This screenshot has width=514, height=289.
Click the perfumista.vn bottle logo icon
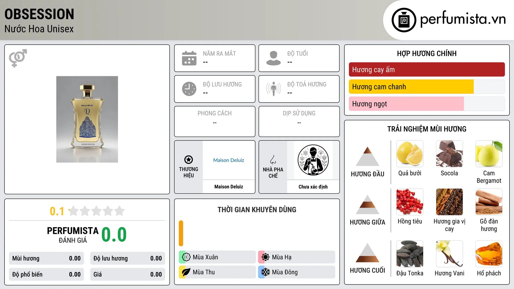tap(404, 20)
